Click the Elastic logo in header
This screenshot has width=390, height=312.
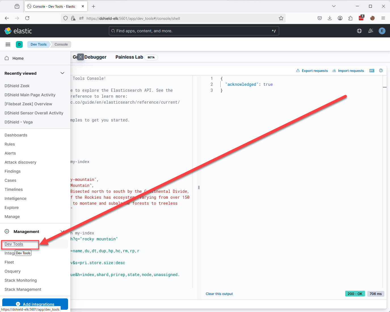point(18,31)
